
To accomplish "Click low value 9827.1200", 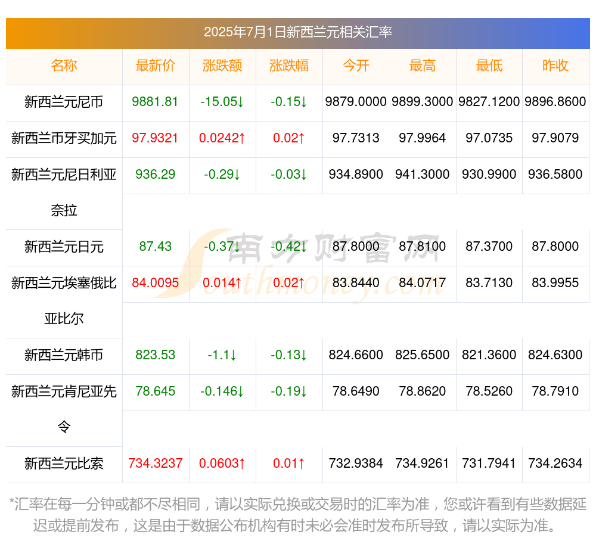I will tap(489, 102).
